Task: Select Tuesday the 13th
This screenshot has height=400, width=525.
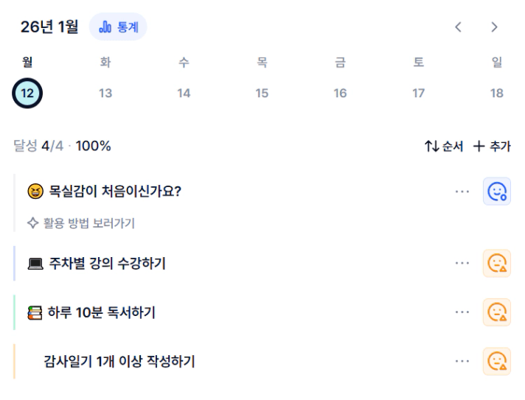Action: point(105,93)
